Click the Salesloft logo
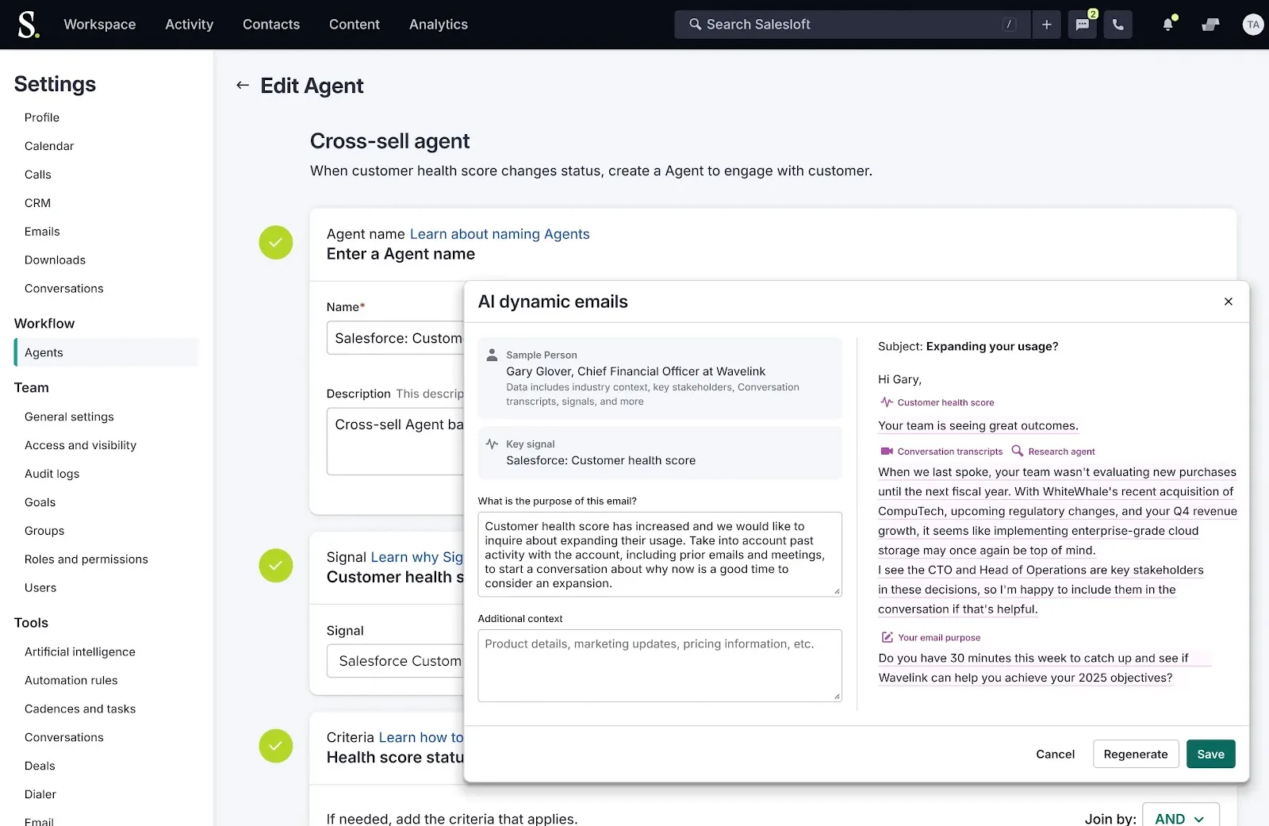 pos(28,25)
